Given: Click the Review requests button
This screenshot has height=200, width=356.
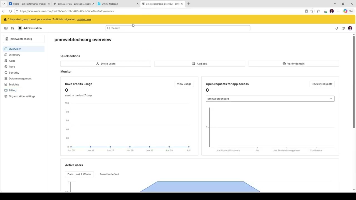Looking at the screenshot, I should click(322, 84).
